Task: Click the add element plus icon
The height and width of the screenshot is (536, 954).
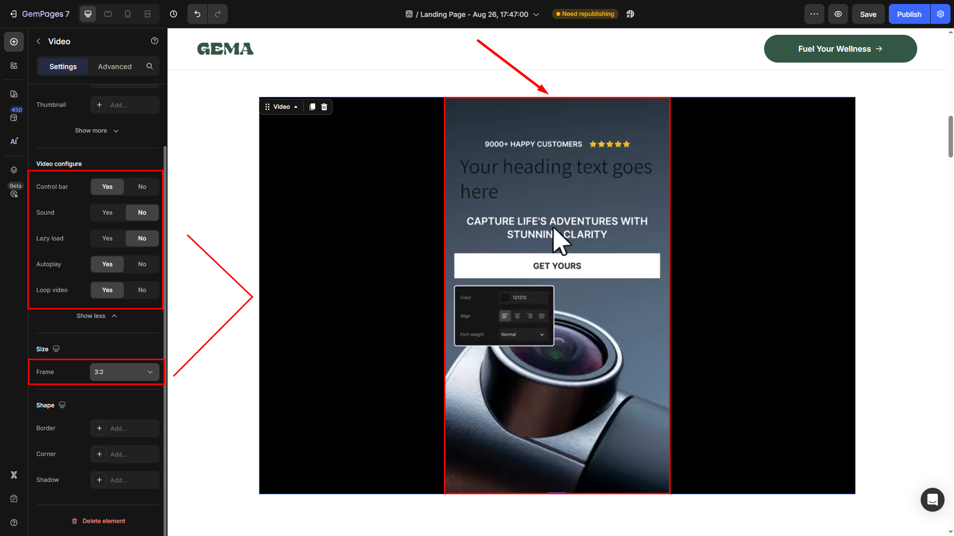Action: point(14,42)
